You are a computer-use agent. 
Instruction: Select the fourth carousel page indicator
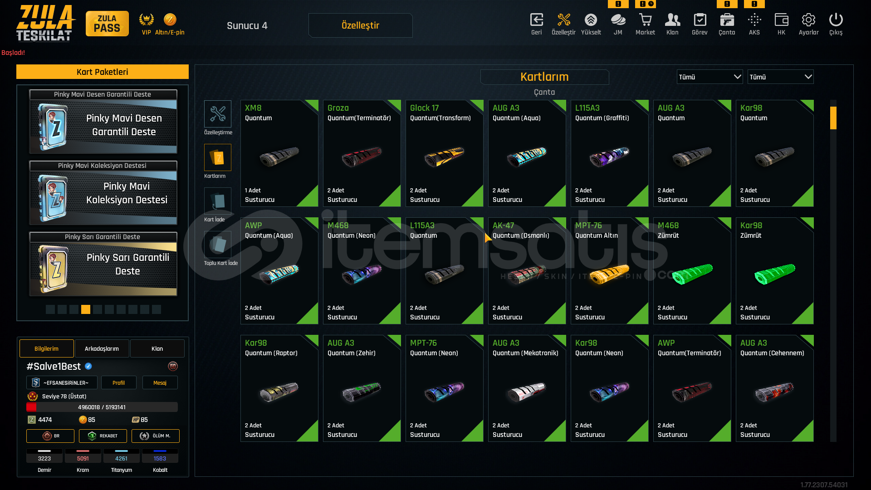tap(86, 309)
